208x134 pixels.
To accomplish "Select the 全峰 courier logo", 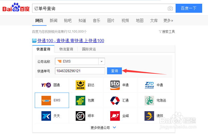I will point(115,116).
